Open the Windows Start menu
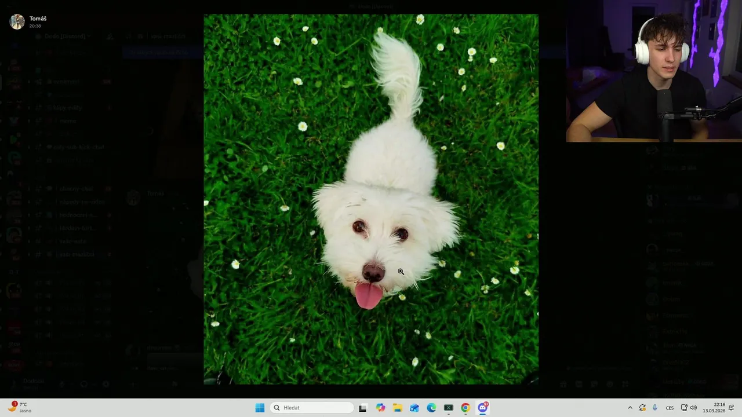The image size is (742, 417). coord(260,408)
